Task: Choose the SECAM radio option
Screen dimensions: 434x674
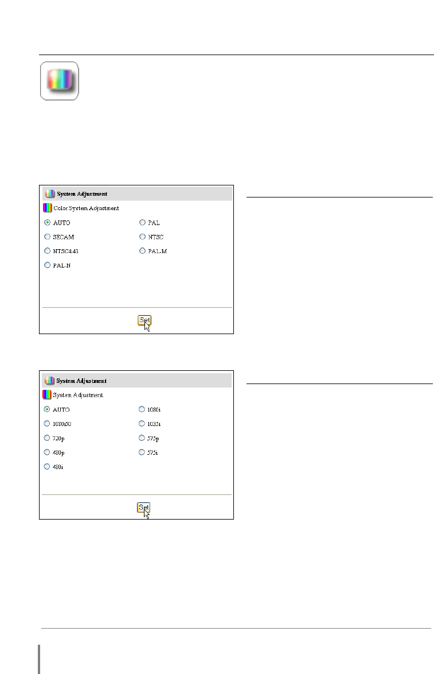Action: [x=48, y=237]
